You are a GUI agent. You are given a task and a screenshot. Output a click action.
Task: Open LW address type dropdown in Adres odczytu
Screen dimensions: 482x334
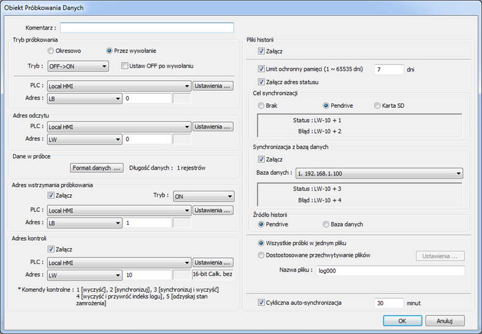click(85, 140)
